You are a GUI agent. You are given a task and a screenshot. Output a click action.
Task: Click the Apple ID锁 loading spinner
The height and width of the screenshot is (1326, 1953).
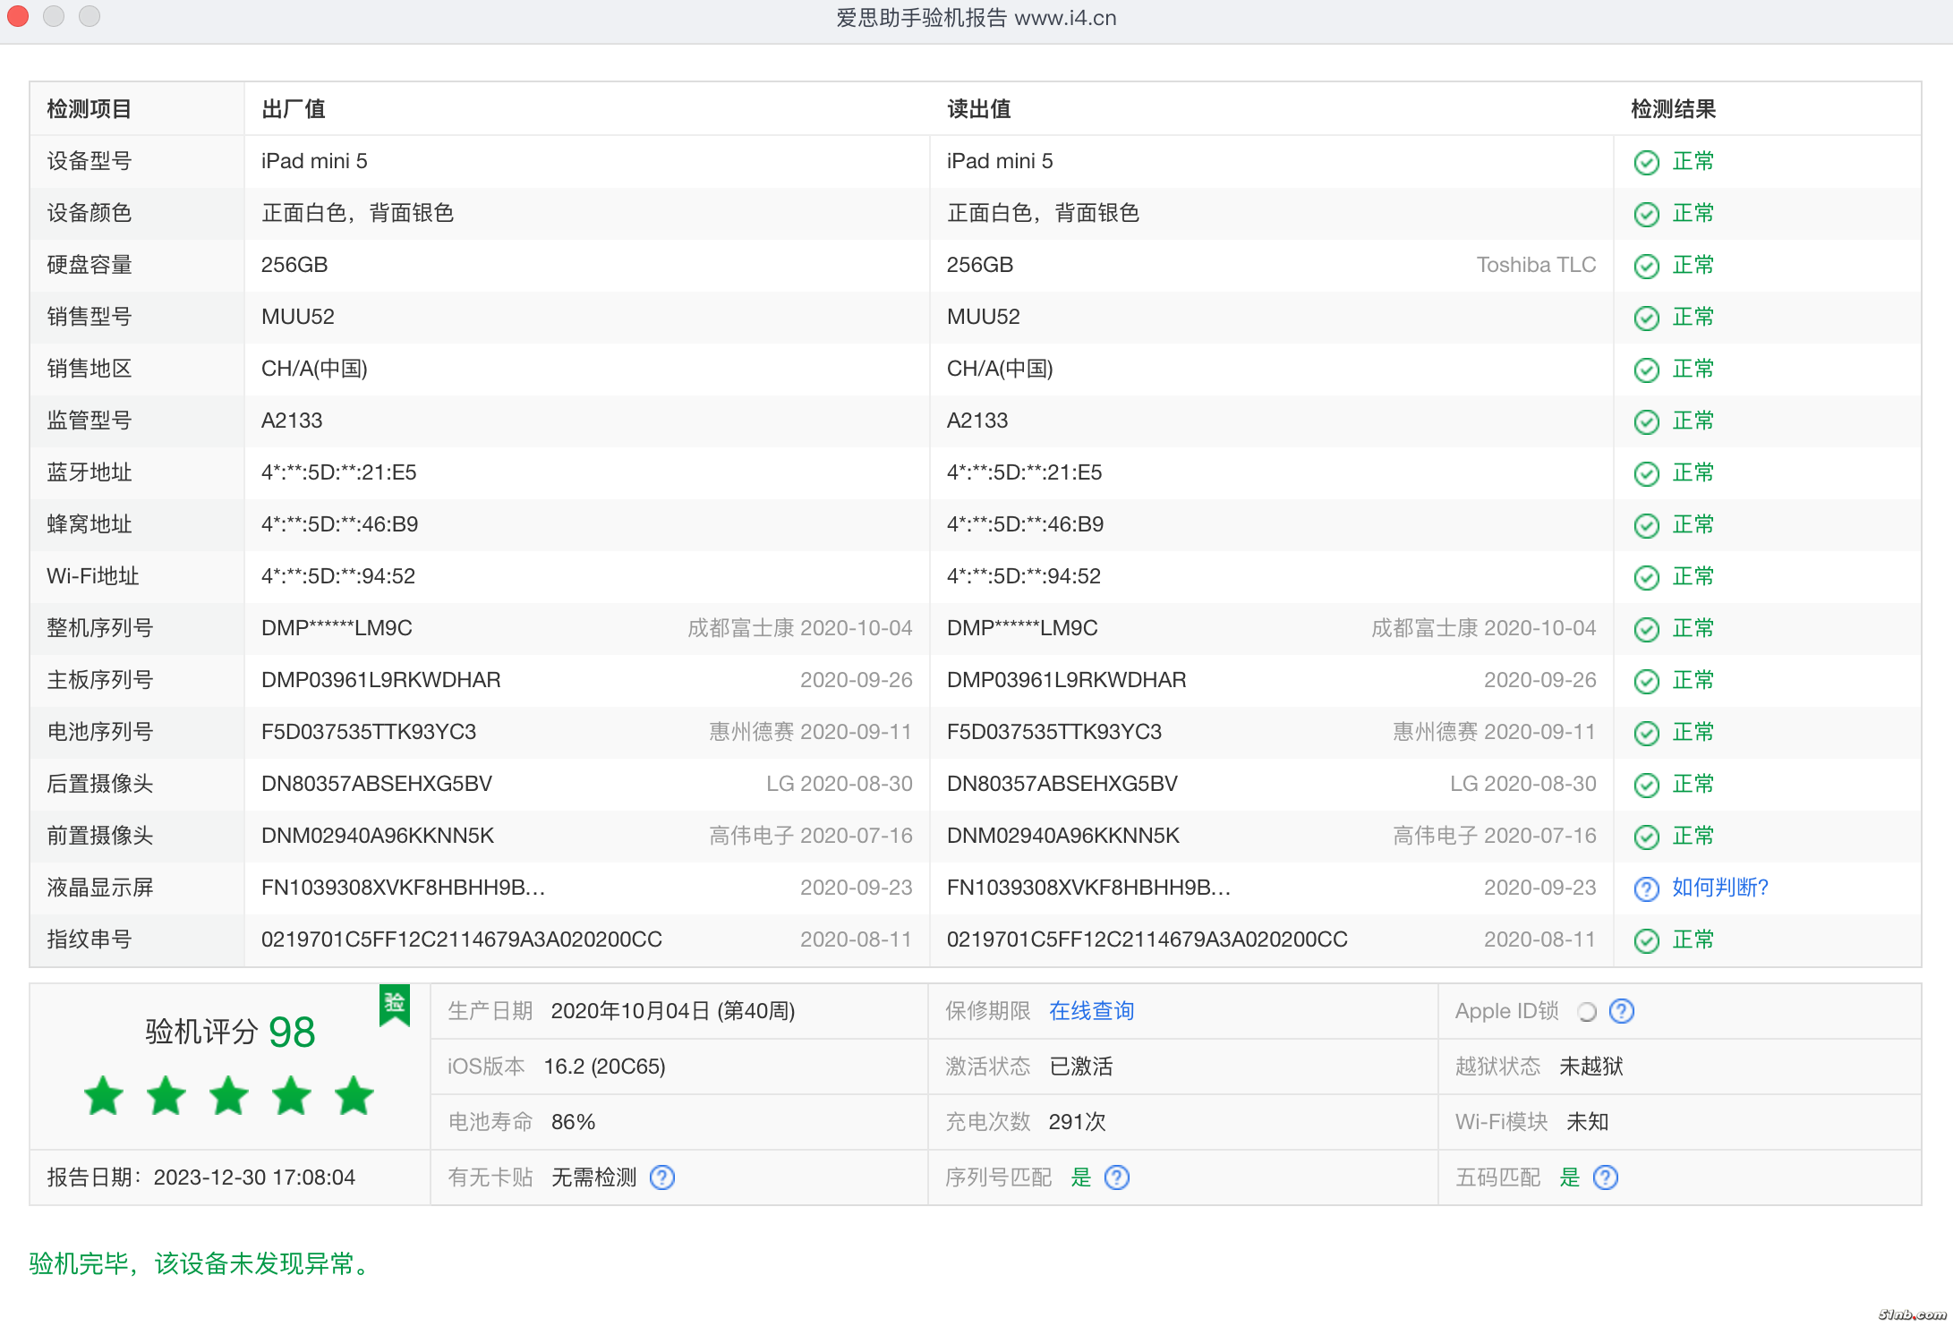click(1587, 1012)
